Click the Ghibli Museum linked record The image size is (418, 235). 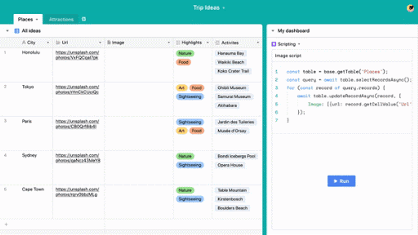point(232,88)
